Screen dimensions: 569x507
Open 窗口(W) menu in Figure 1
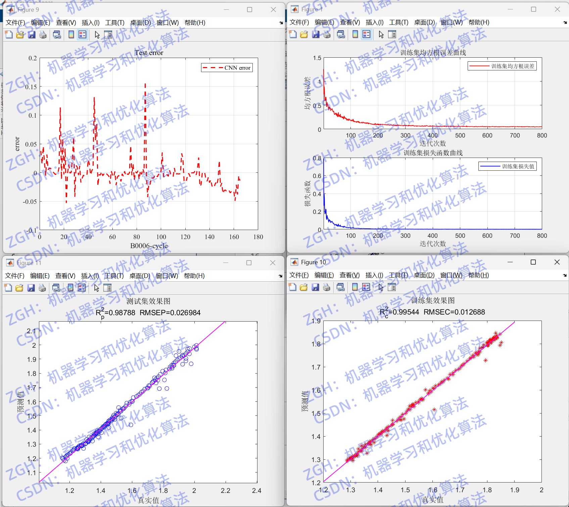[x=452, y=22]
